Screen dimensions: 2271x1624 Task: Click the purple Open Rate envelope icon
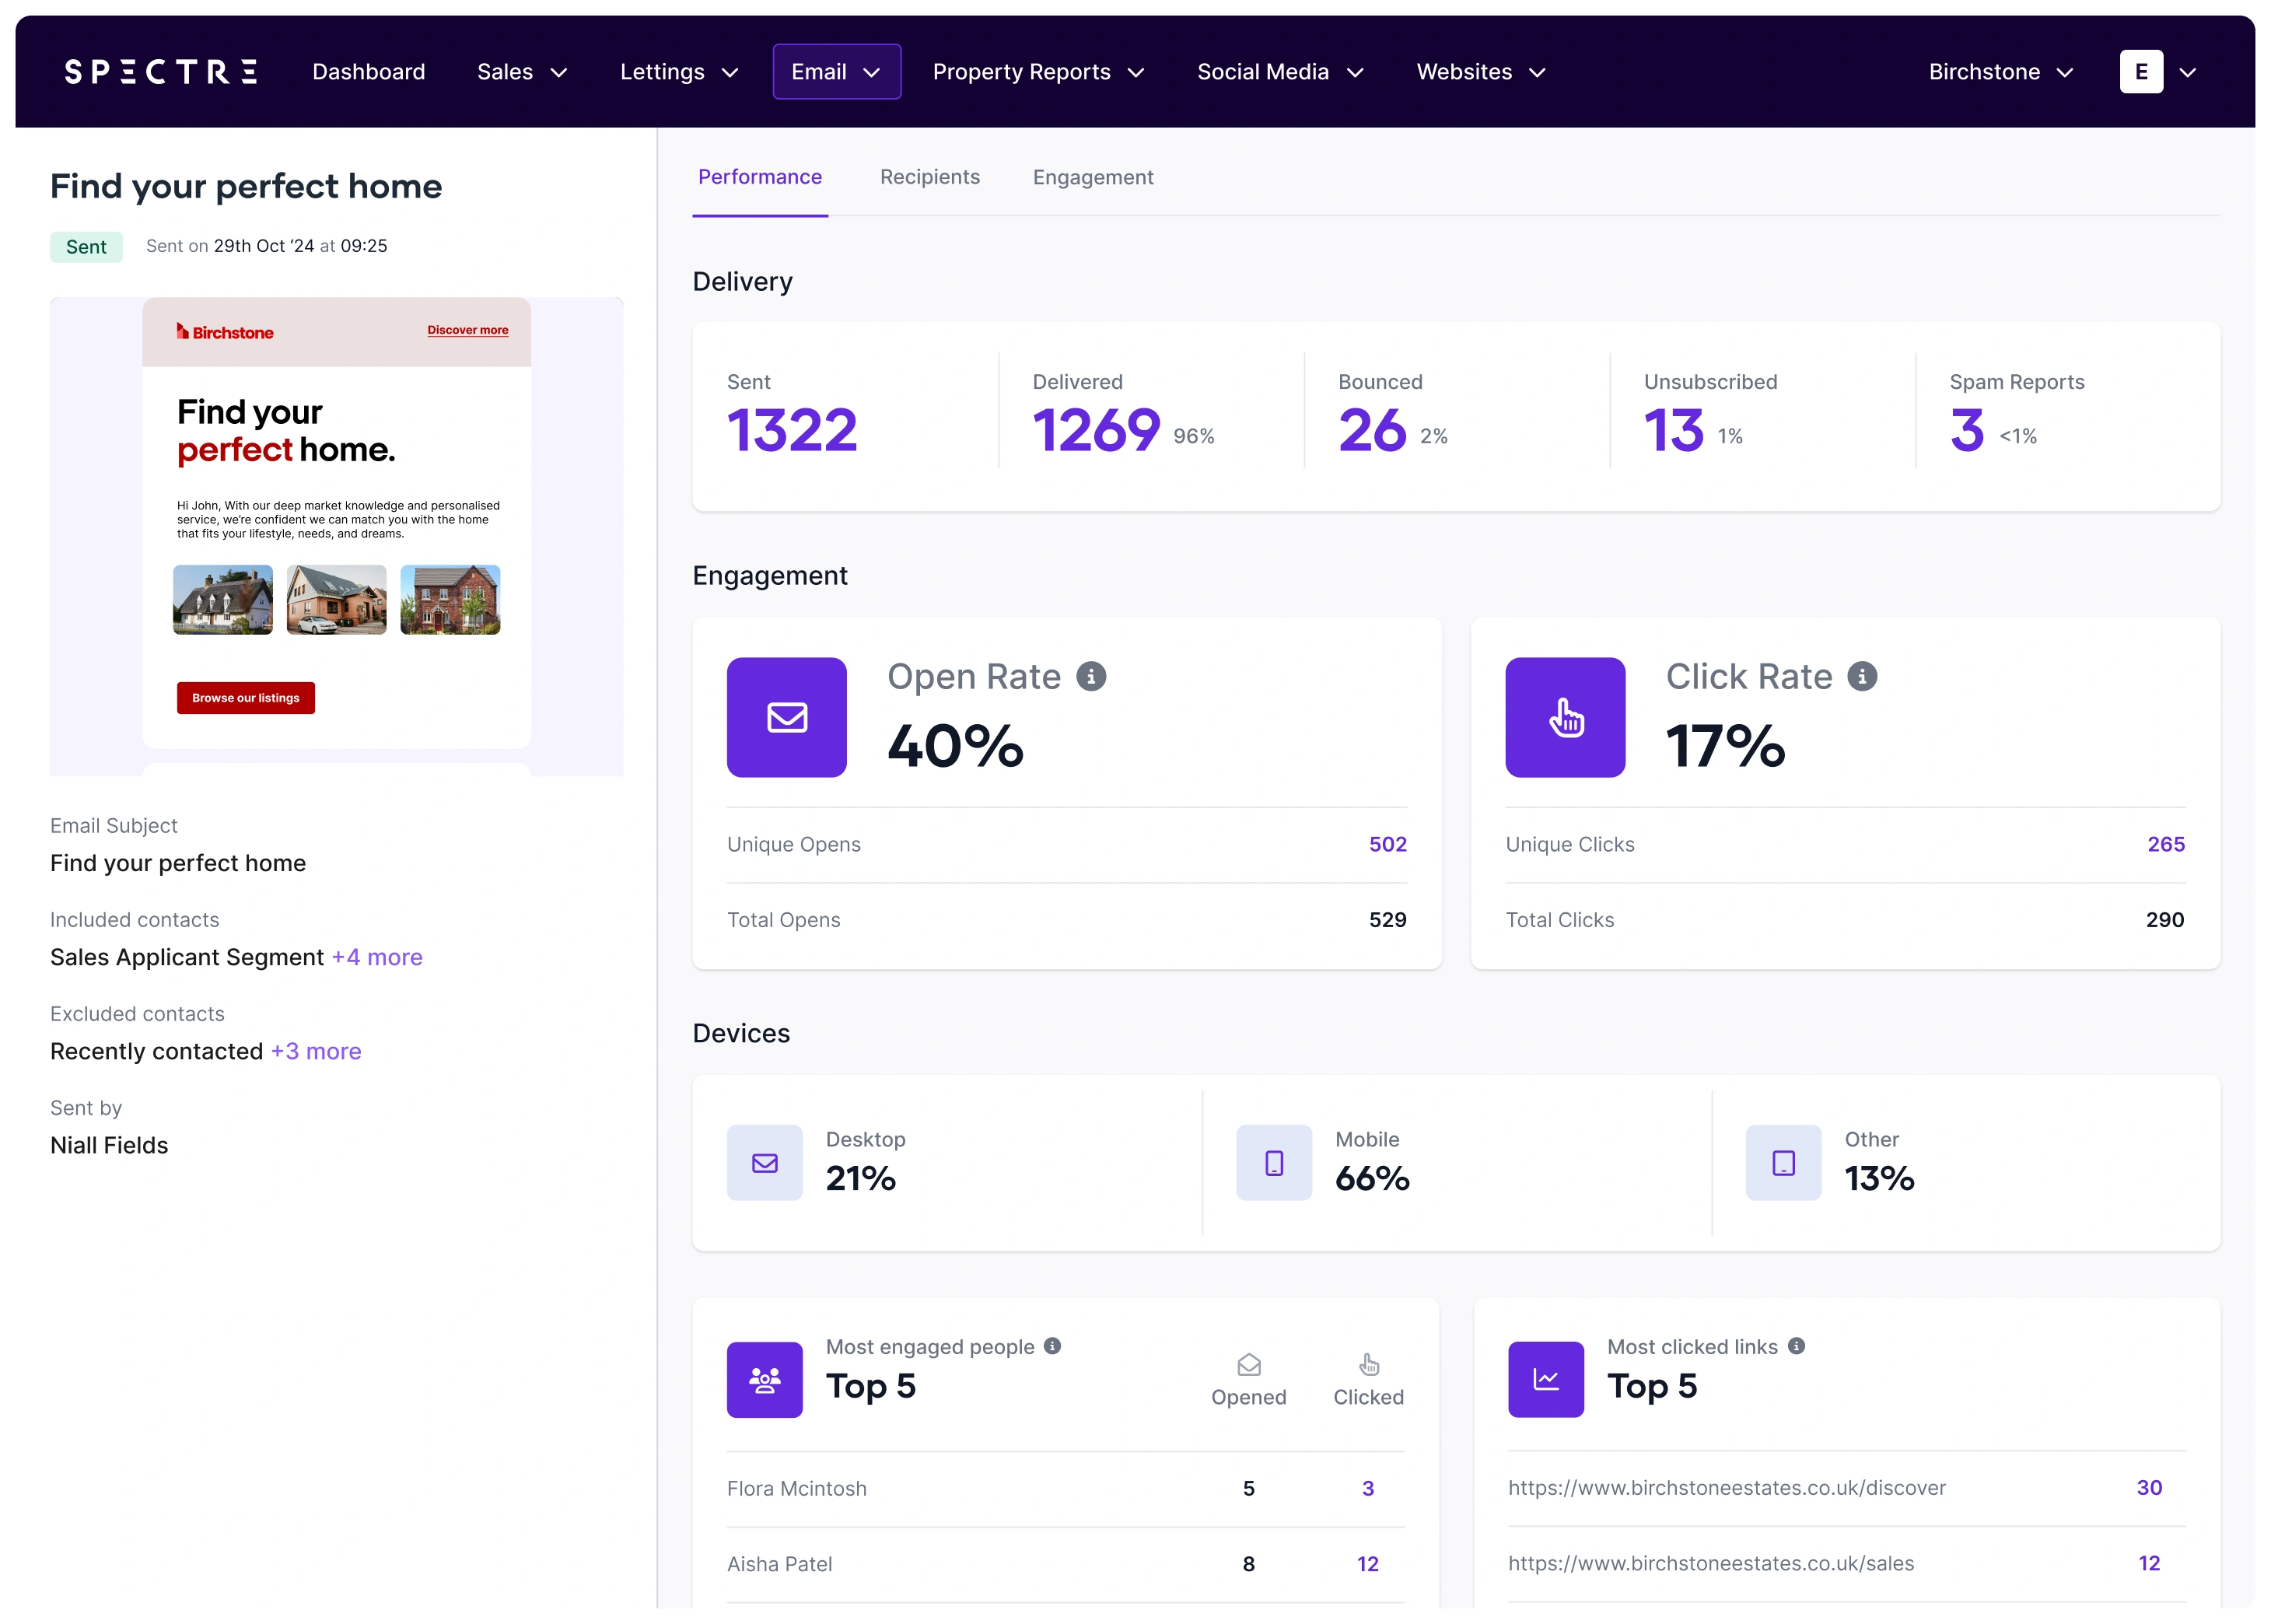(x=786, y=717)
